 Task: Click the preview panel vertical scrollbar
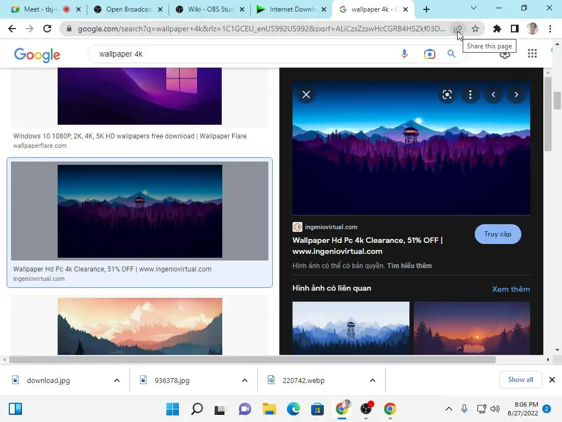(547, 115)
